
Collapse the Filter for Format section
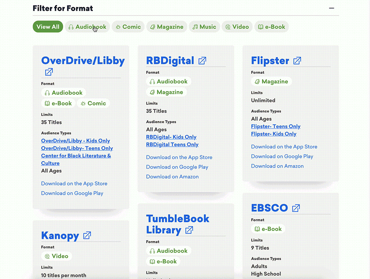tap(331, 8)
